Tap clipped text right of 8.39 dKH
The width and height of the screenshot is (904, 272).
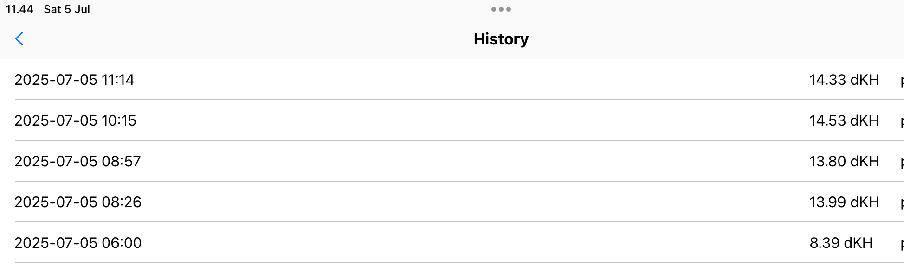[x=901, y=244]
